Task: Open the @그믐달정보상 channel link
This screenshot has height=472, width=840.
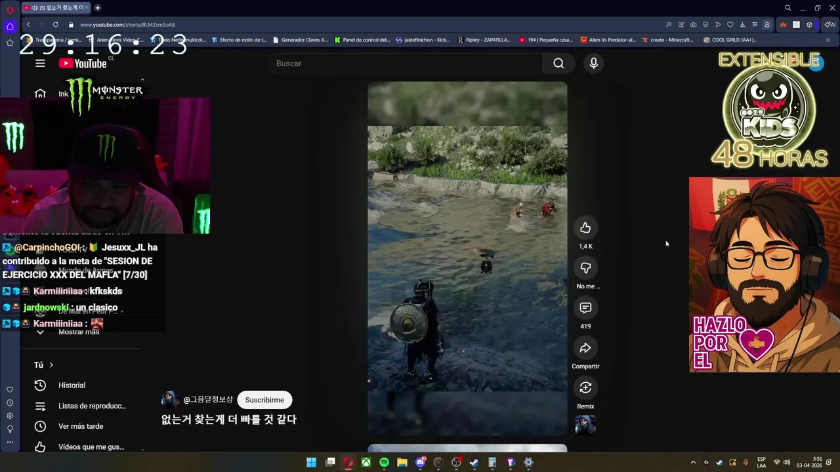Action: 208,400
